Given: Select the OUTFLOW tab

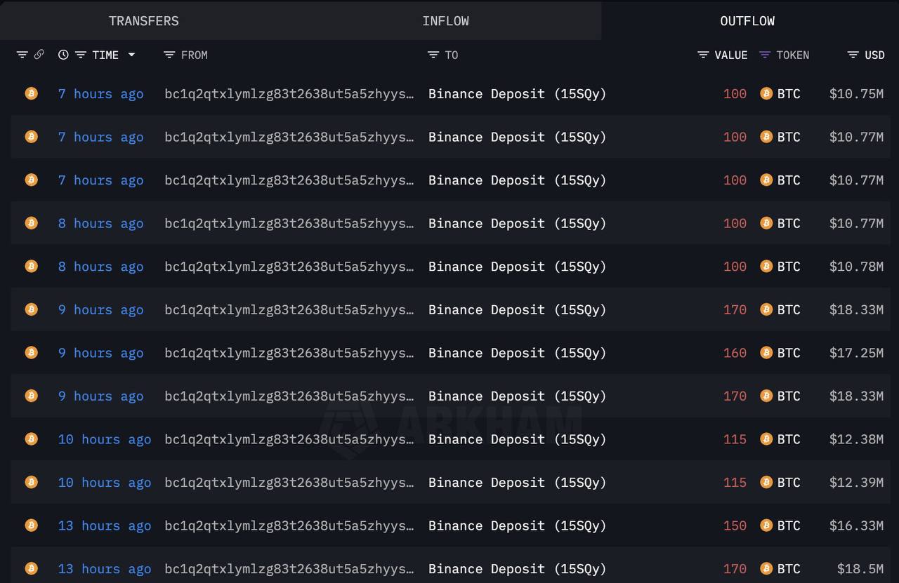Looking at the screenshot, I should coord(747,21).
